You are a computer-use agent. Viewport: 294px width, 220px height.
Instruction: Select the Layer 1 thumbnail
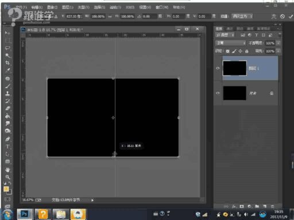point(235,68)
